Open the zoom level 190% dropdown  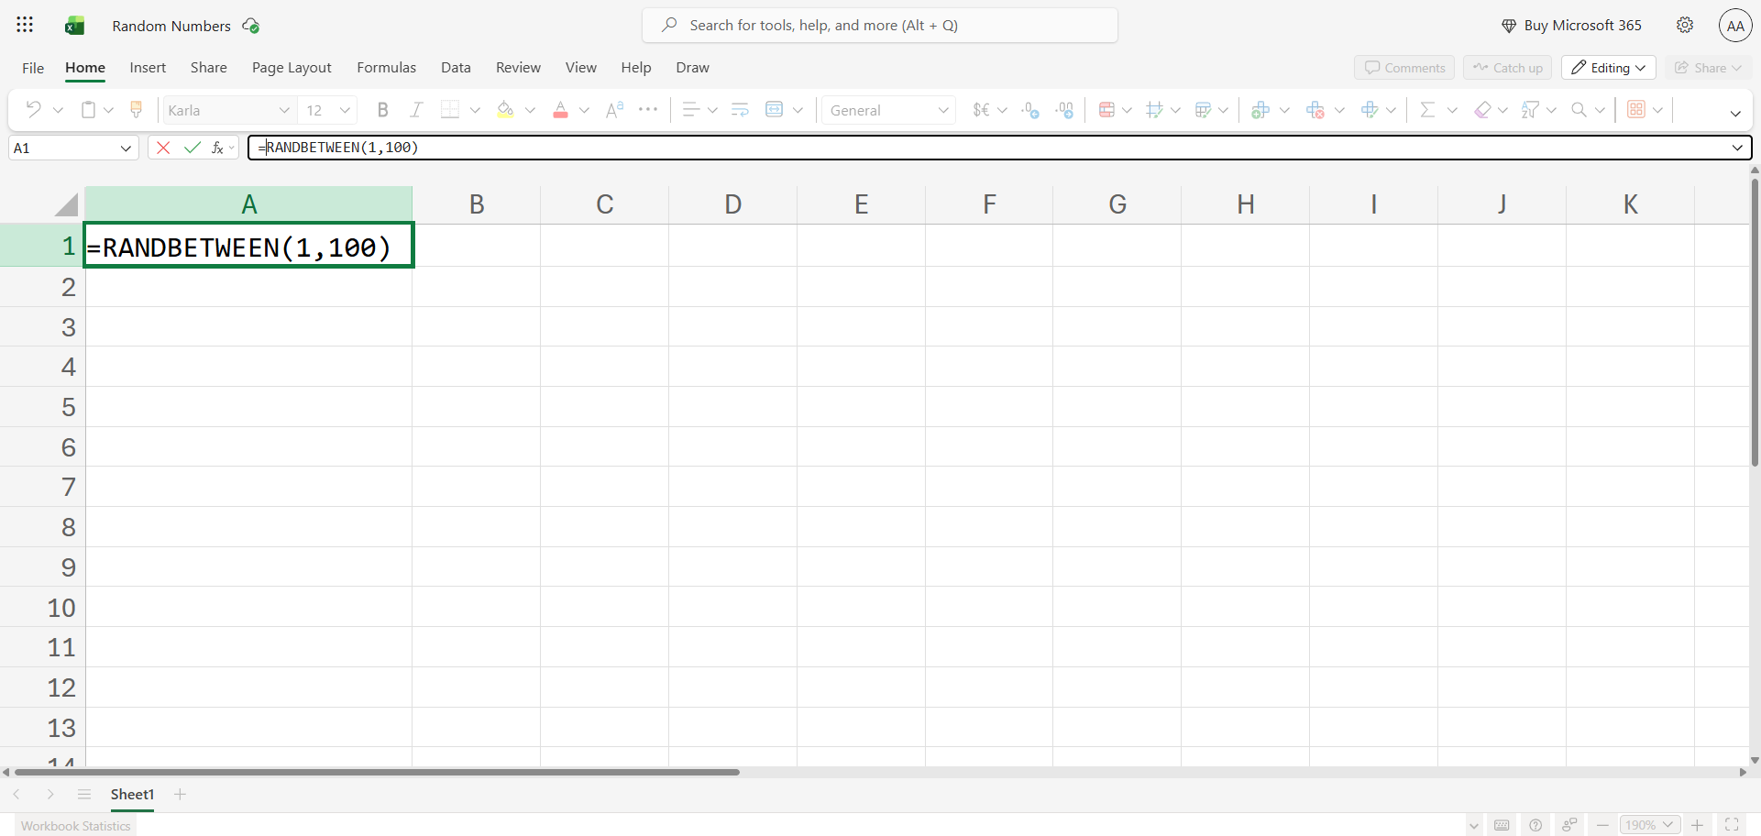1650,825
